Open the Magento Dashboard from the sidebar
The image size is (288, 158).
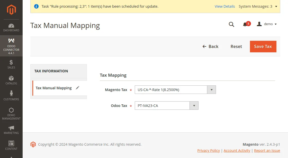point(11,27)
